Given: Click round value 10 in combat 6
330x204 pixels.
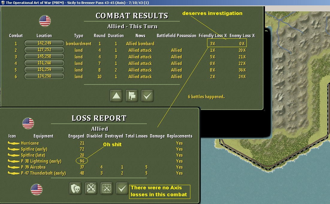Looking at the screenshot, I should click(99, 77).
